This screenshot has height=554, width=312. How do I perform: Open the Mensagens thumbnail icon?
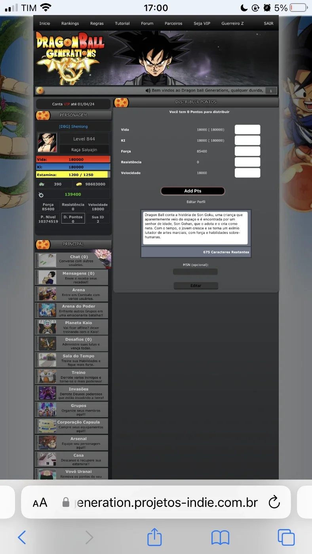47,277
